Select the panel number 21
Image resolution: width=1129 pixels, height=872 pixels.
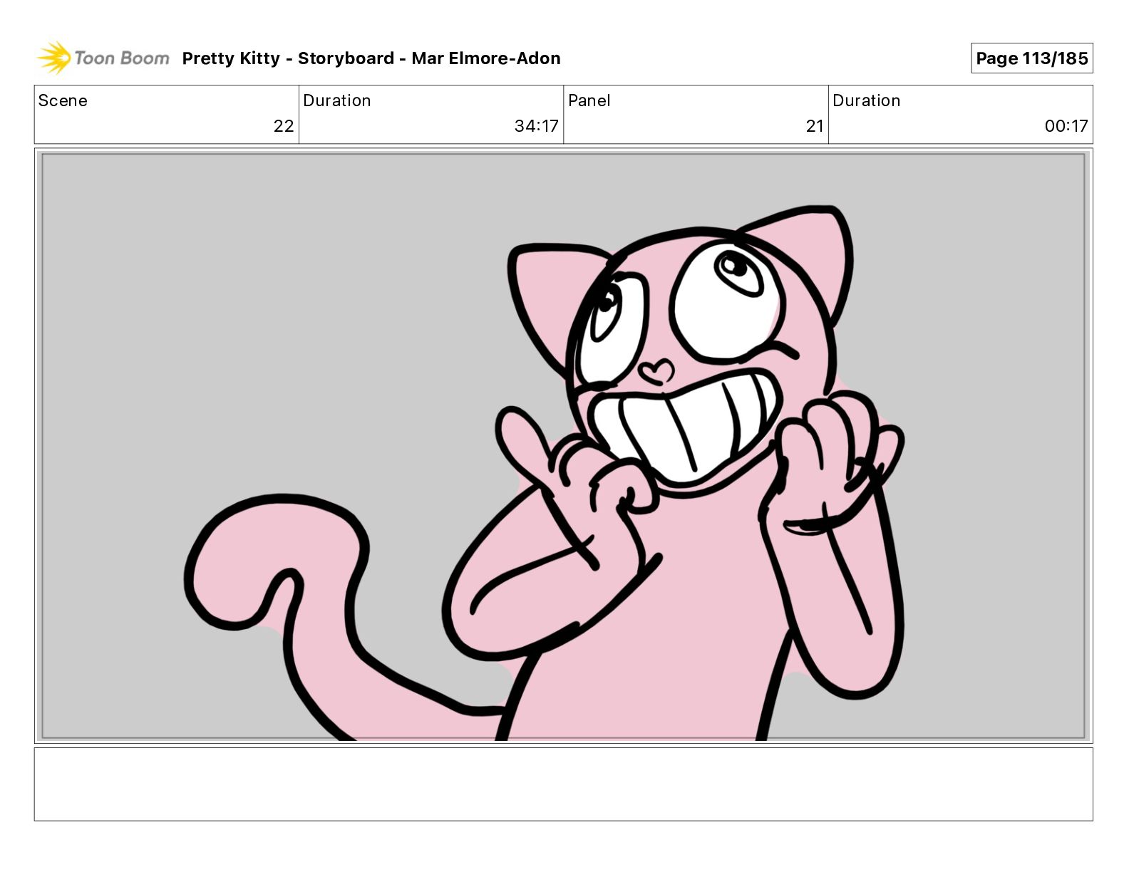(815, 126)
